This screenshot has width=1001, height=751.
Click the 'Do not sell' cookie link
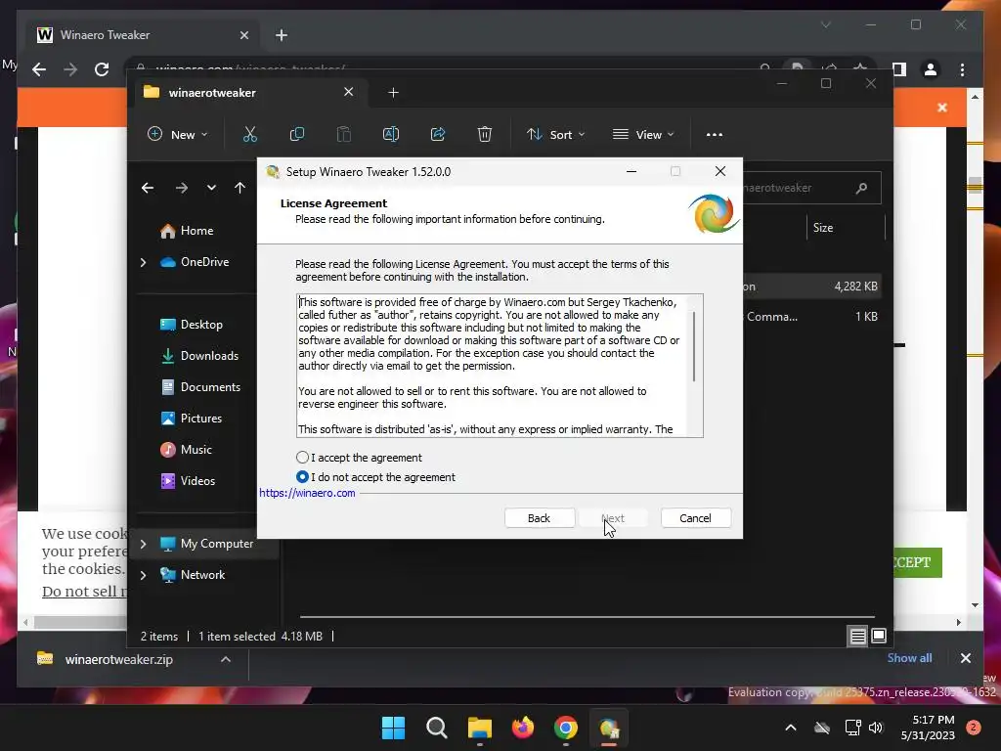[x=84, y=592]
